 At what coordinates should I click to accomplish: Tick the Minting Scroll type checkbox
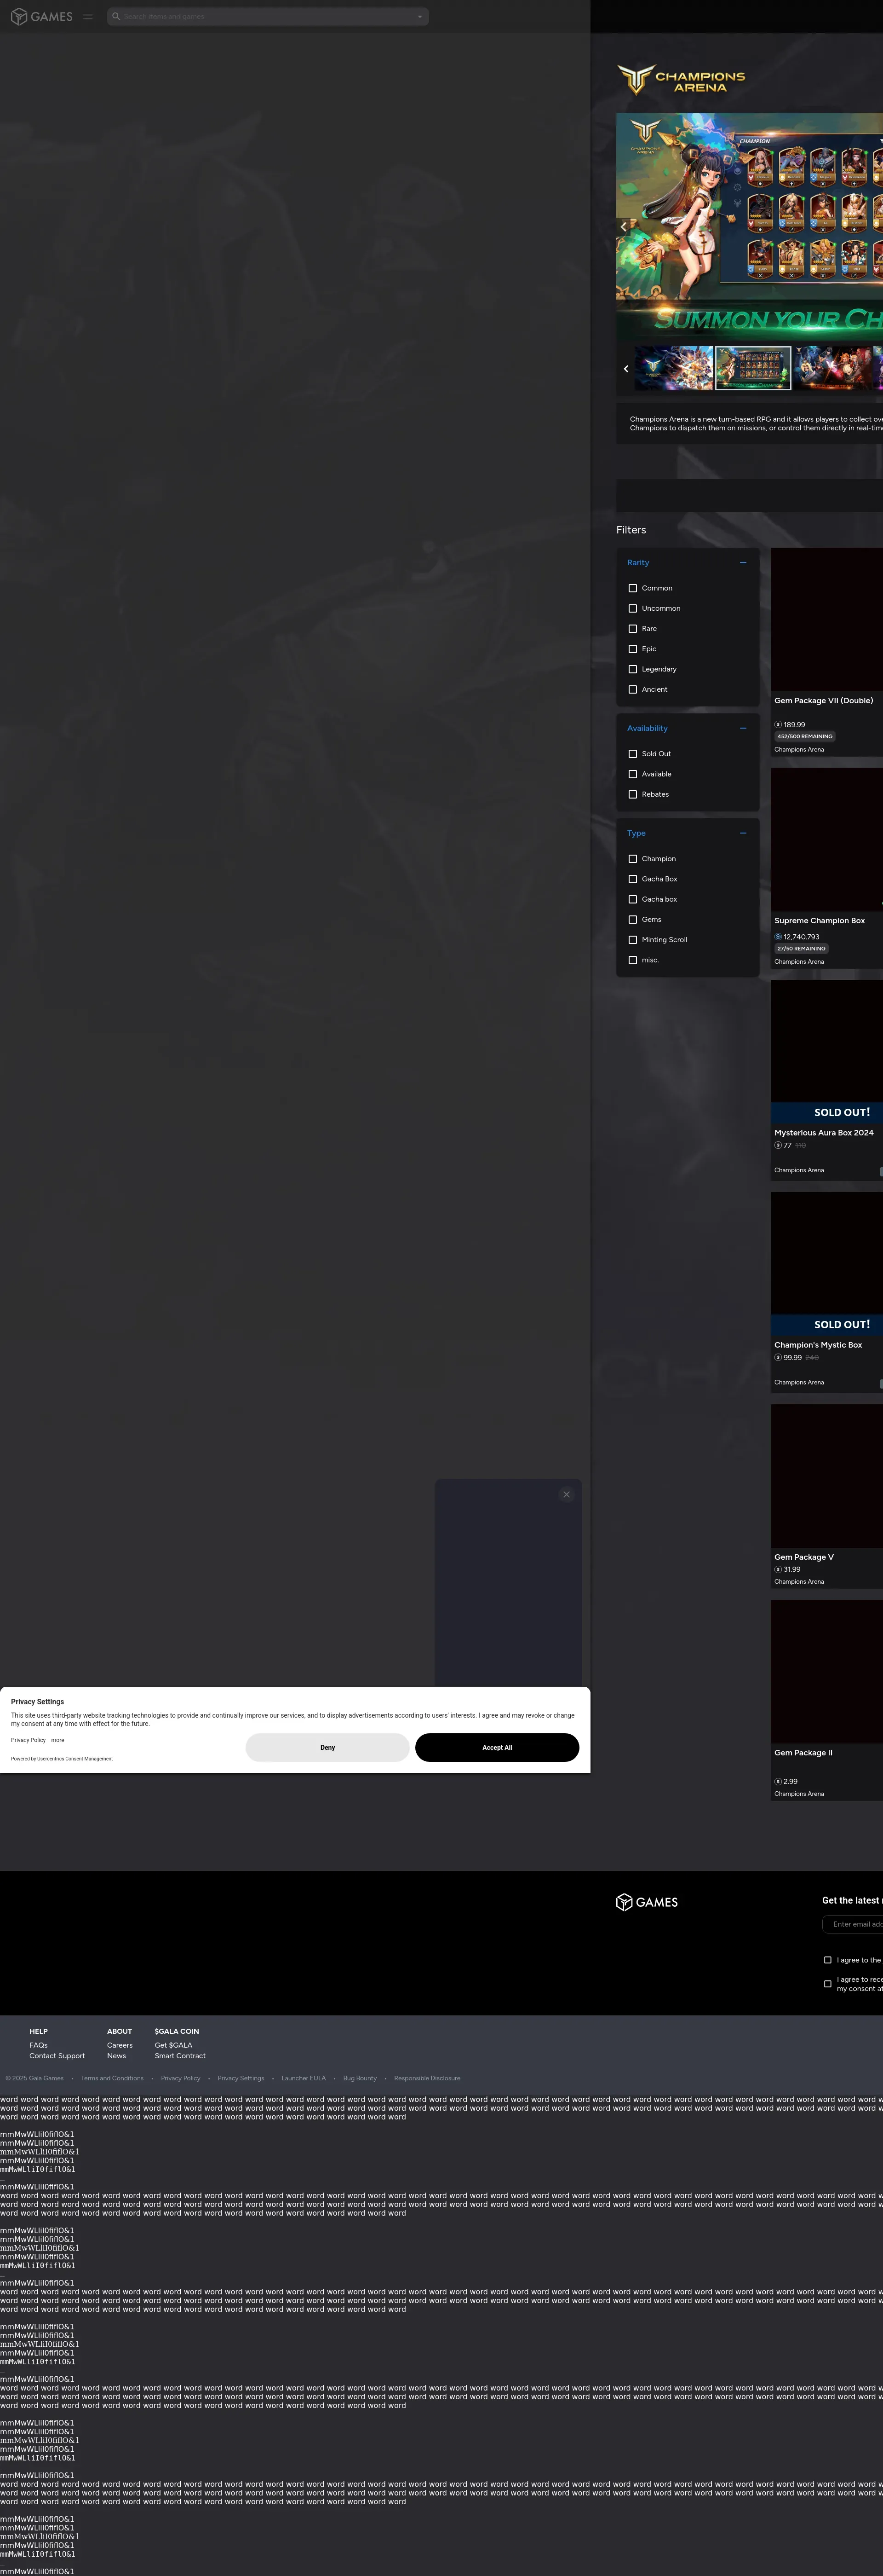tap(632, 940)
